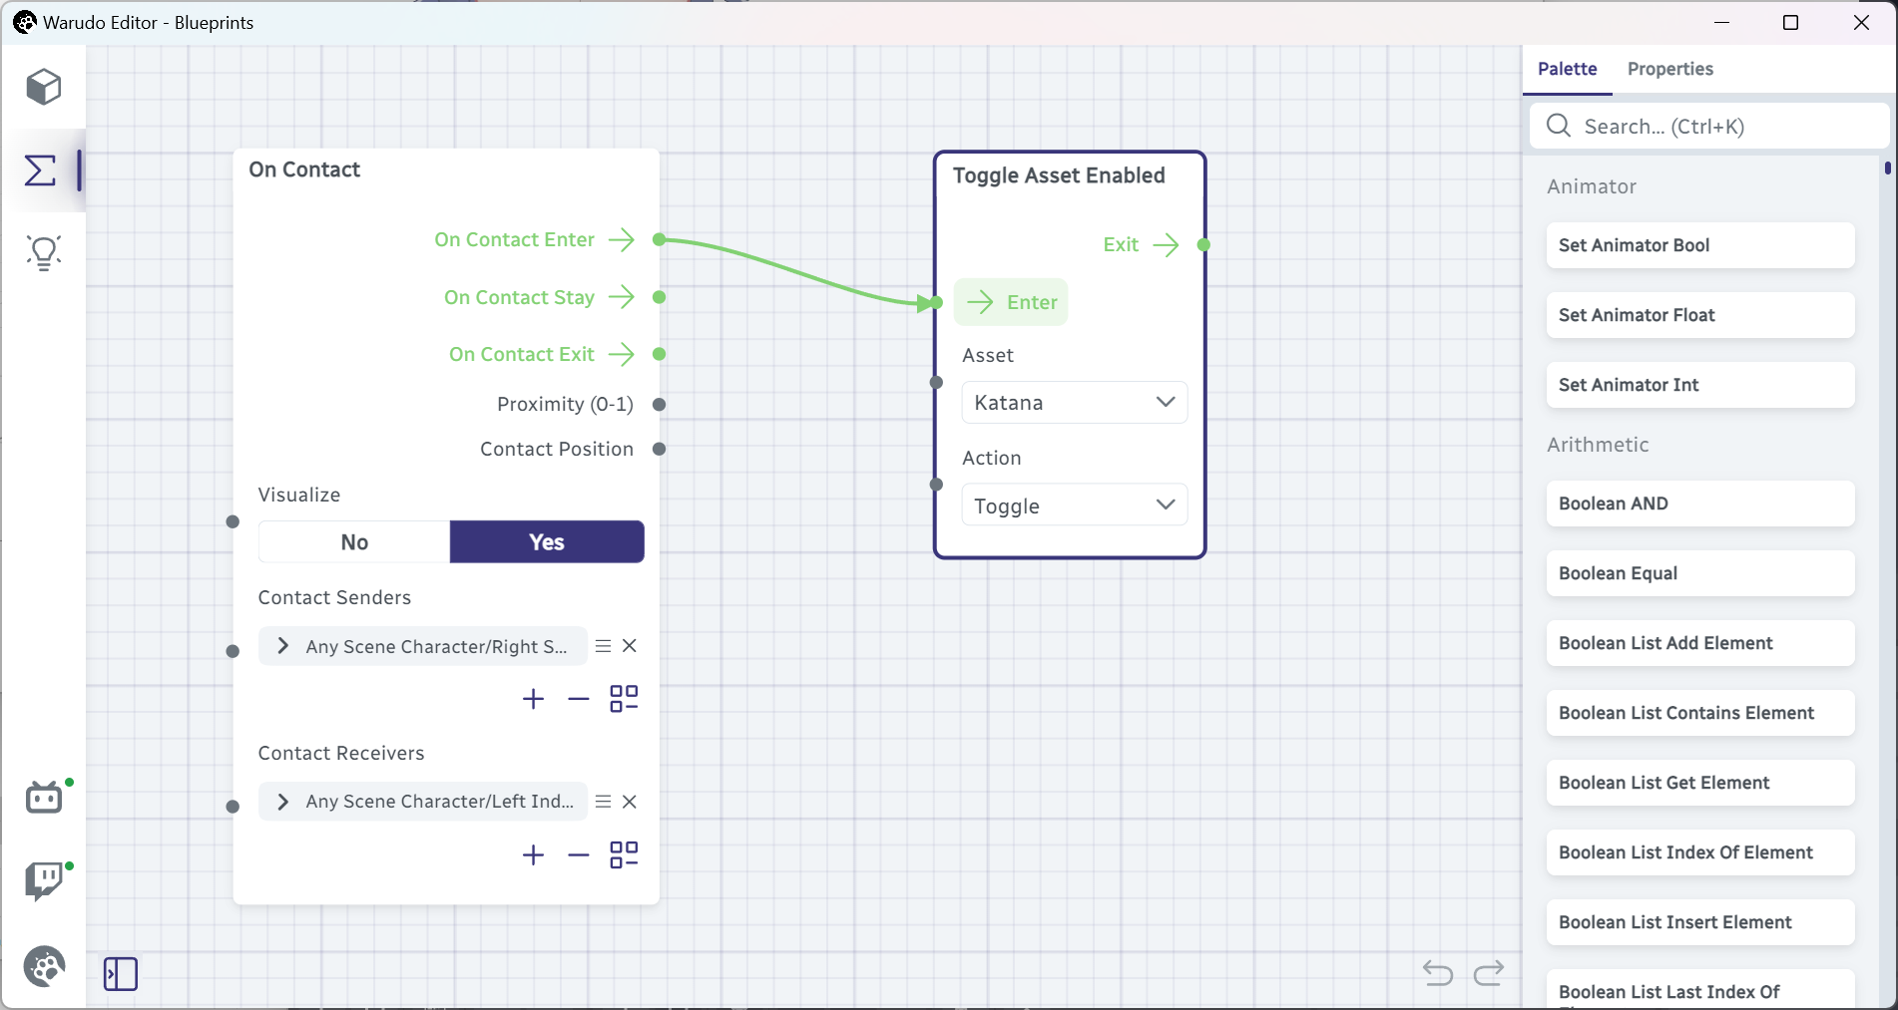Click the redo arrow icon
The image size is (1898, 1010).
(x=1489, y=972)
